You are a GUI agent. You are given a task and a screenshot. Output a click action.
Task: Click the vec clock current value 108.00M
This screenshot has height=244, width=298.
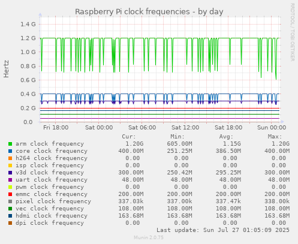coord(131,209)
